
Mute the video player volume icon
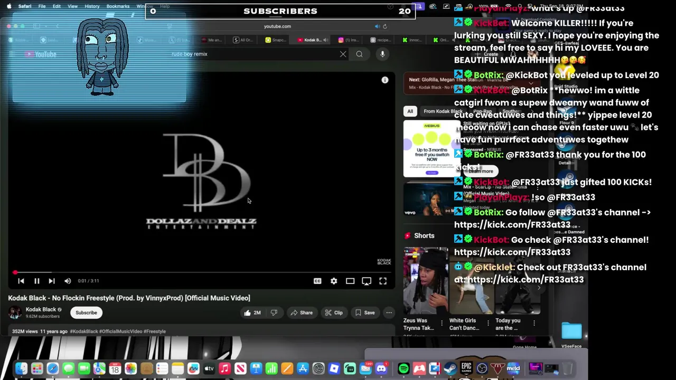[67, 281]
